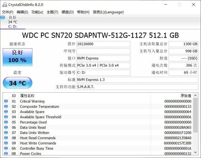Image resolution: width=201 pixels, height=158 pixels.
Task: Open the 功能(u) menu
Action: pyautogui.click(x=37, y=12)
